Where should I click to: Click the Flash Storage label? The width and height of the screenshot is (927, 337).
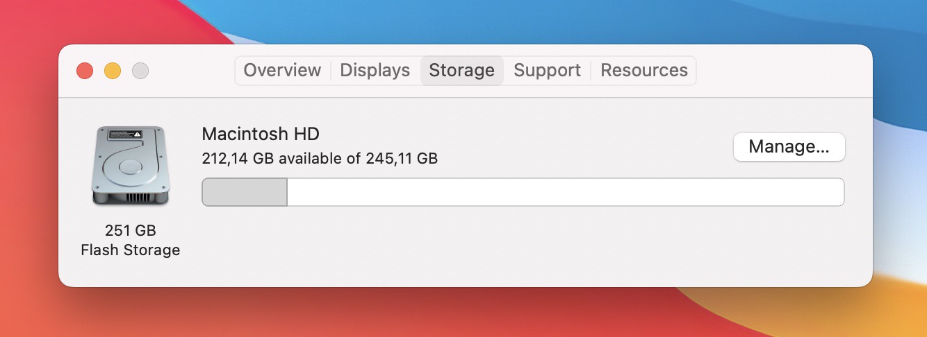131,250
